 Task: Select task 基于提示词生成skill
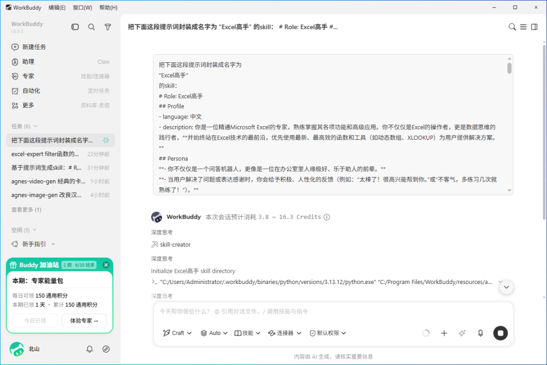[60, 168]
